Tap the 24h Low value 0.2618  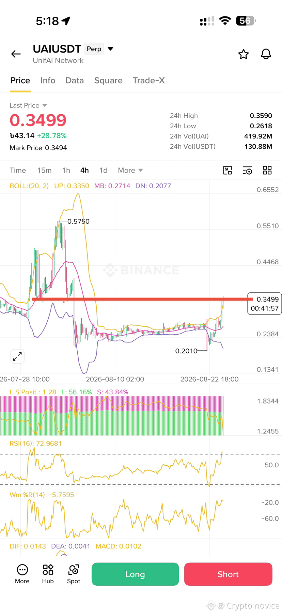[x=261, y=126]
